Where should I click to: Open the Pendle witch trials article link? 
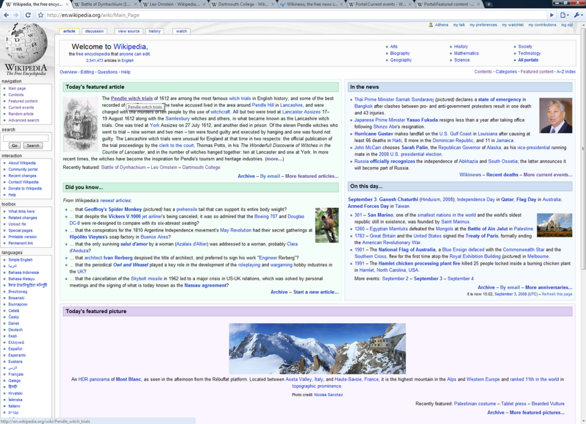132,98
